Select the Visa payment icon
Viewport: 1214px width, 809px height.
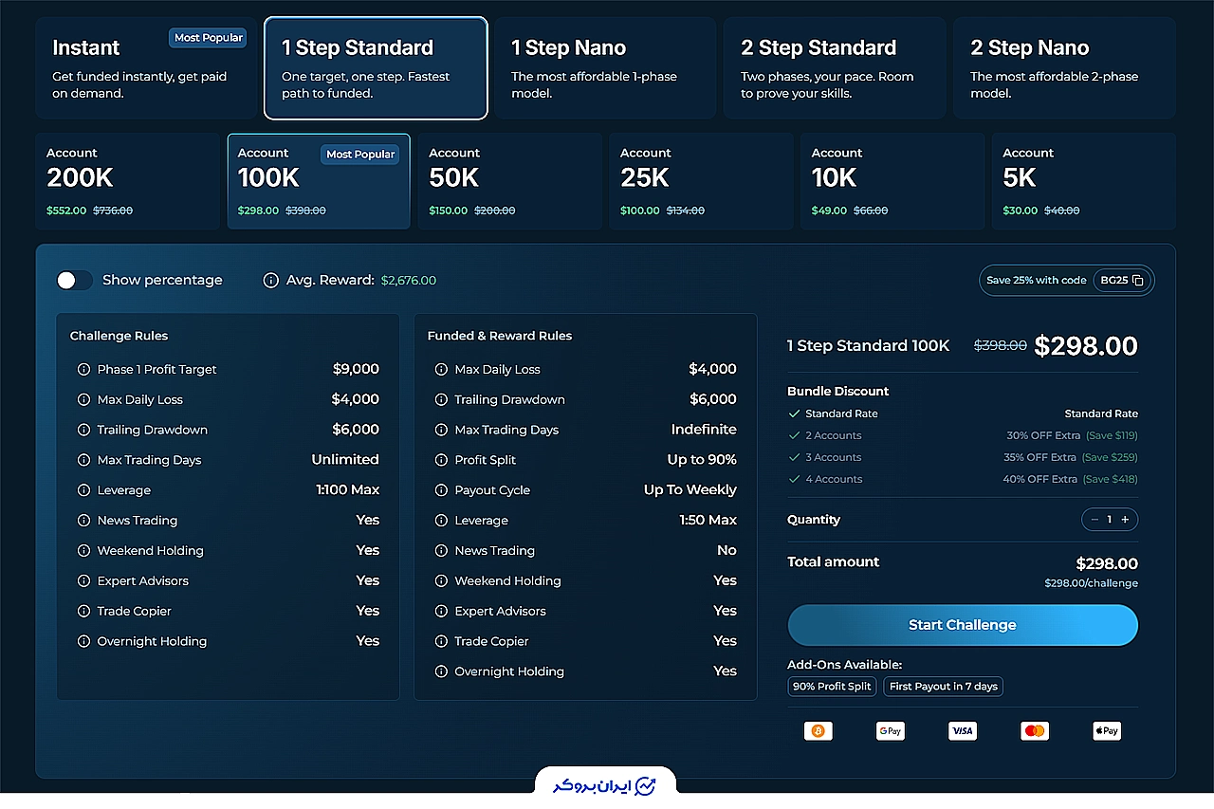962,731
